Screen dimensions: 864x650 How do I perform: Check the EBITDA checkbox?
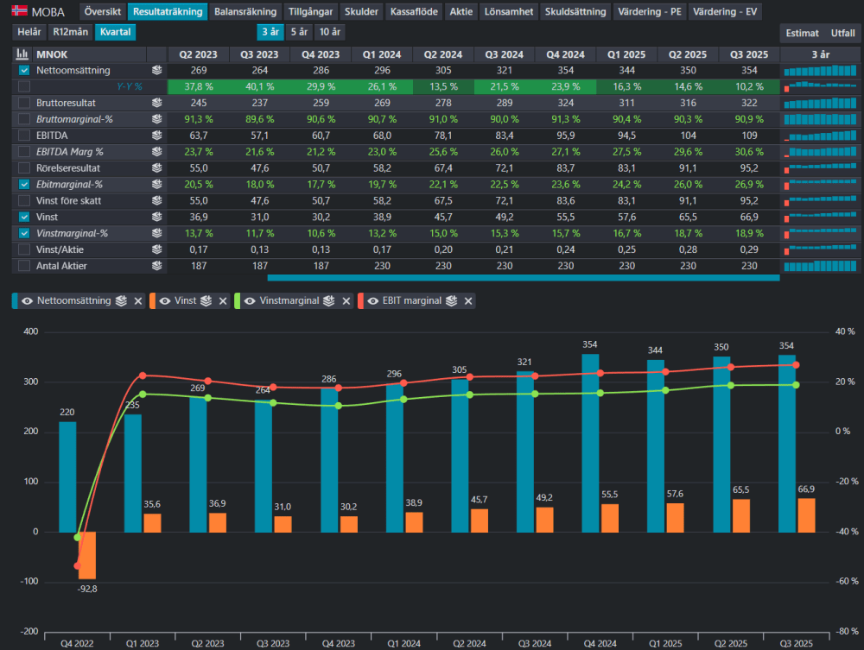pyautogui.click(x=24, y=136)
